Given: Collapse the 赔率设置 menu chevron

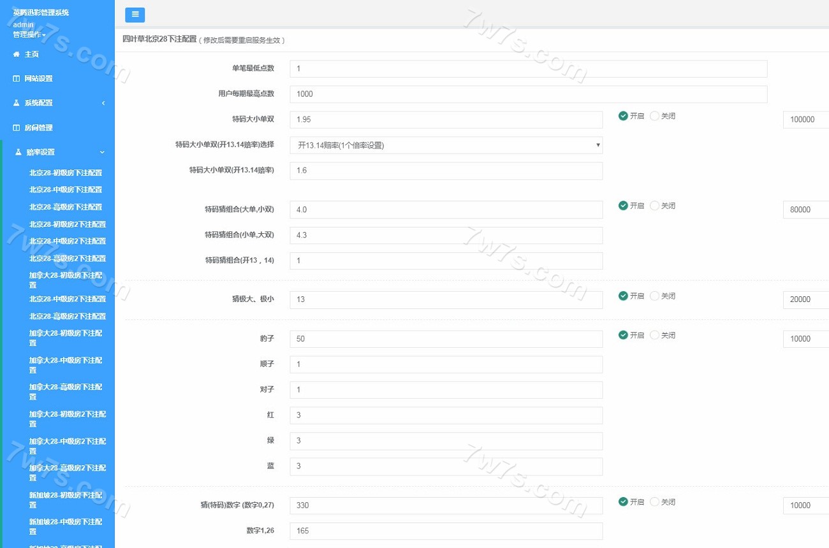Looking at the screenshot, I should (102, 152).
